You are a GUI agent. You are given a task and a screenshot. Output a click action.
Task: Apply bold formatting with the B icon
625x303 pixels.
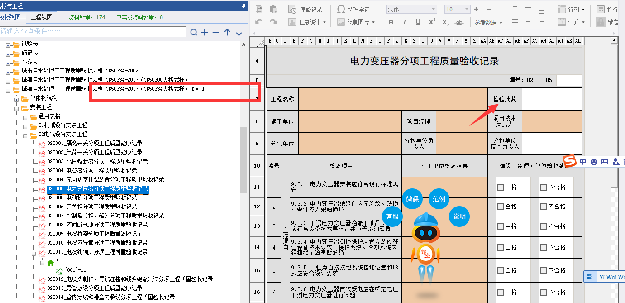click(x=391, y=22)
